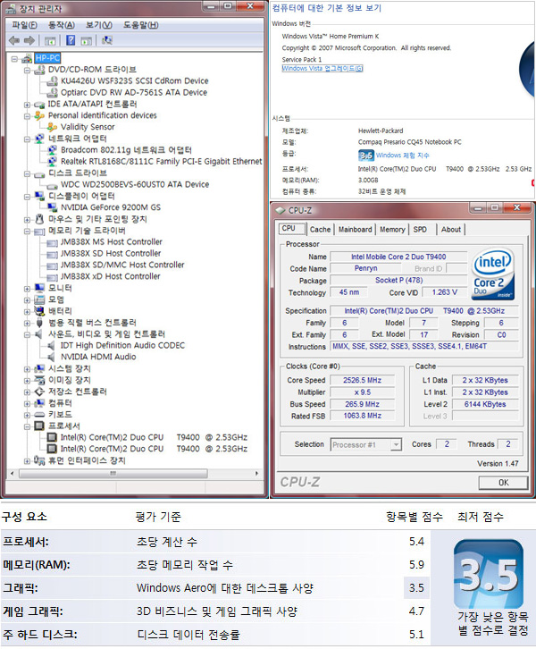This screenshot has width=536, height=649.
Task: Click the Device Manager title bar icon
Action: coord(12,9)
